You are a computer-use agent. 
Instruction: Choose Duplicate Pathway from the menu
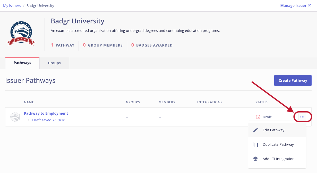277,144
